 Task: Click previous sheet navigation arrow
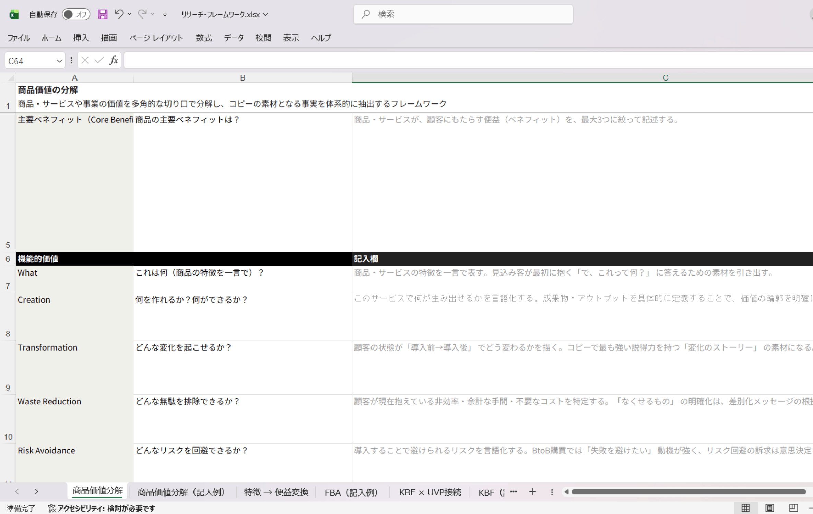coord(17,492)
